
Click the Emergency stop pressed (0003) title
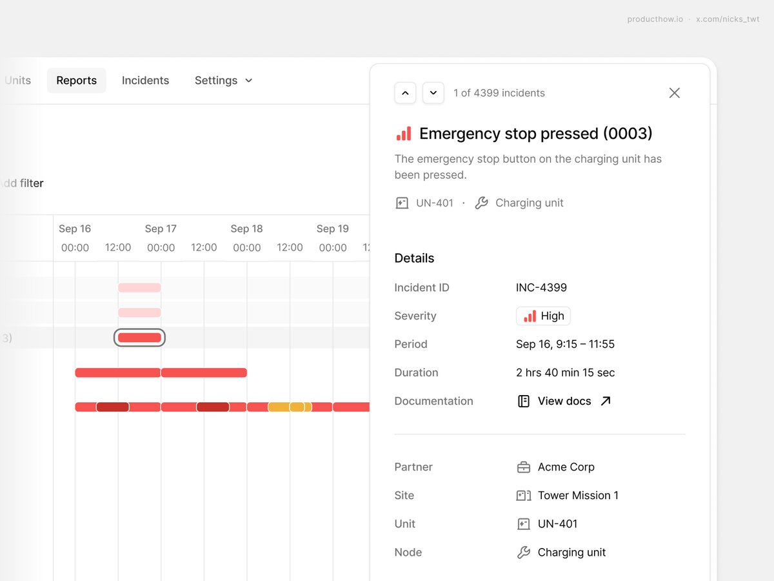pos(536,134)
